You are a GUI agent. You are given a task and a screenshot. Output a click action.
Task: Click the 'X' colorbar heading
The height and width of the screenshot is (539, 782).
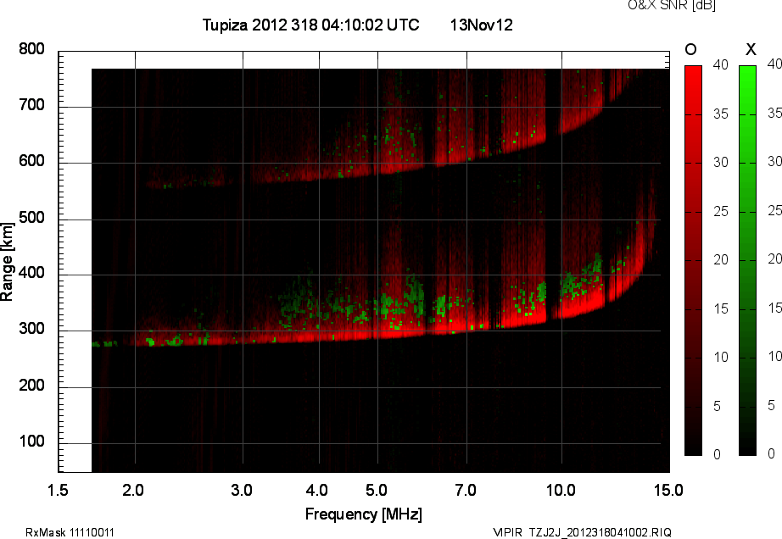click(751, 49)
